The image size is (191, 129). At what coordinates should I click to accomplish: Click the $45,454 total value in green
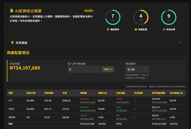coord(84,107)
